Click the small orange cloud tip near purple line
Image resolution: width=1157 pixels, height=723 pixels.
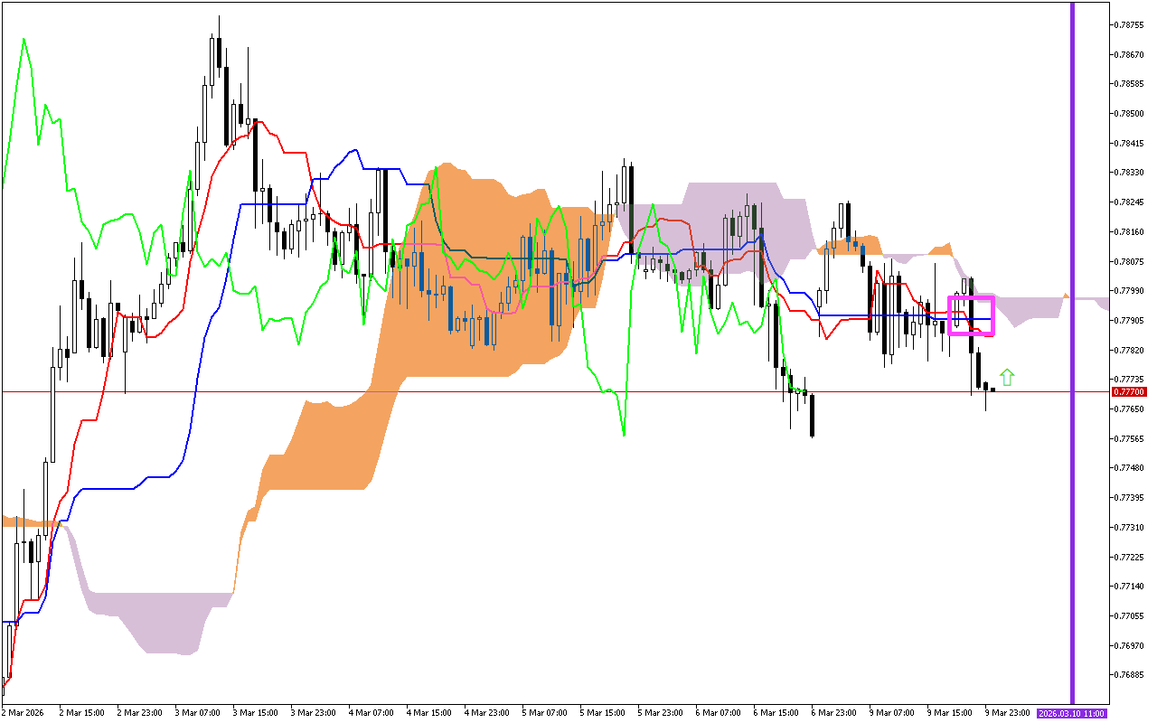(x=1067, y=296)
